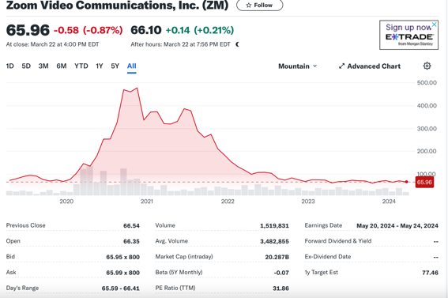Screen dimensions: 448x298
Task: Switch chart to 3M range
Action: click(43, 66)
